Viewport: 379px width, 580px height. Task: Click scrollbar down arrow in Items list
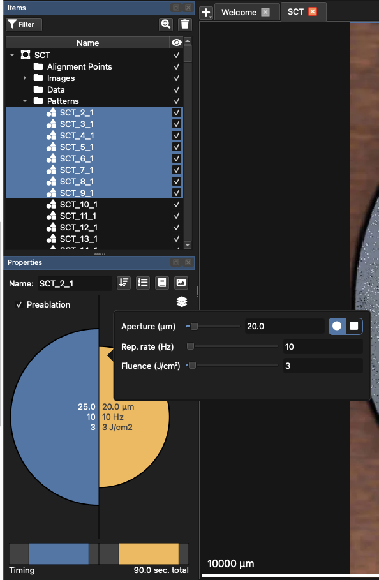[188, 245]
